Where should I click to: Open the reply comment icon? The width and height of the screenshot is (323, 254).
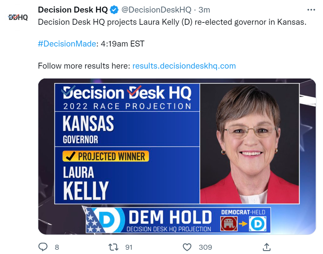coord(43,247)
